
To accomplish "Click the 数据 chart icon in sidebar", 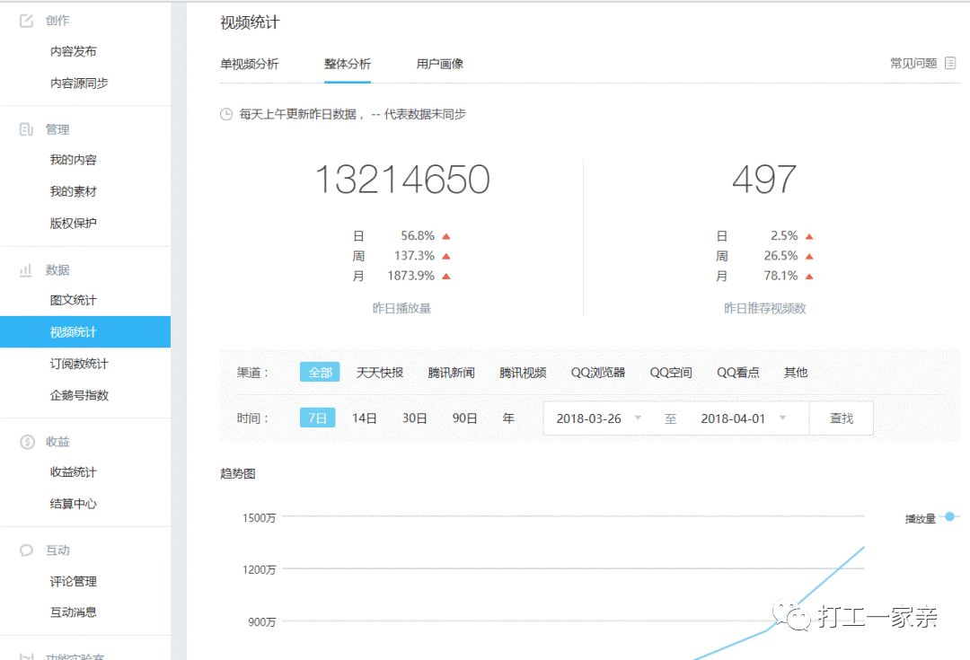I will pyautogui.click(x=27, y=269).
